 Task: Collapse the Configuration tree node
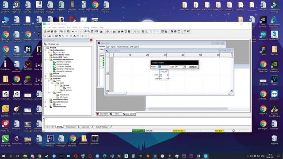45,50
